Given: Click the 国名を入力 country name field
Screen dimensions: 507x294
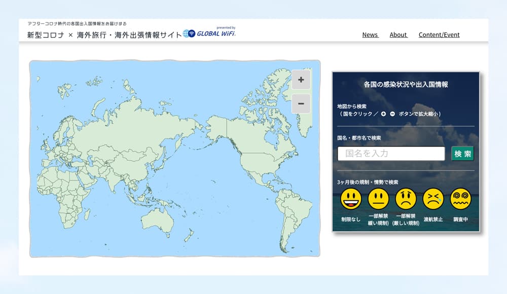Looking at the screenshot, I should tap(391, 154).
